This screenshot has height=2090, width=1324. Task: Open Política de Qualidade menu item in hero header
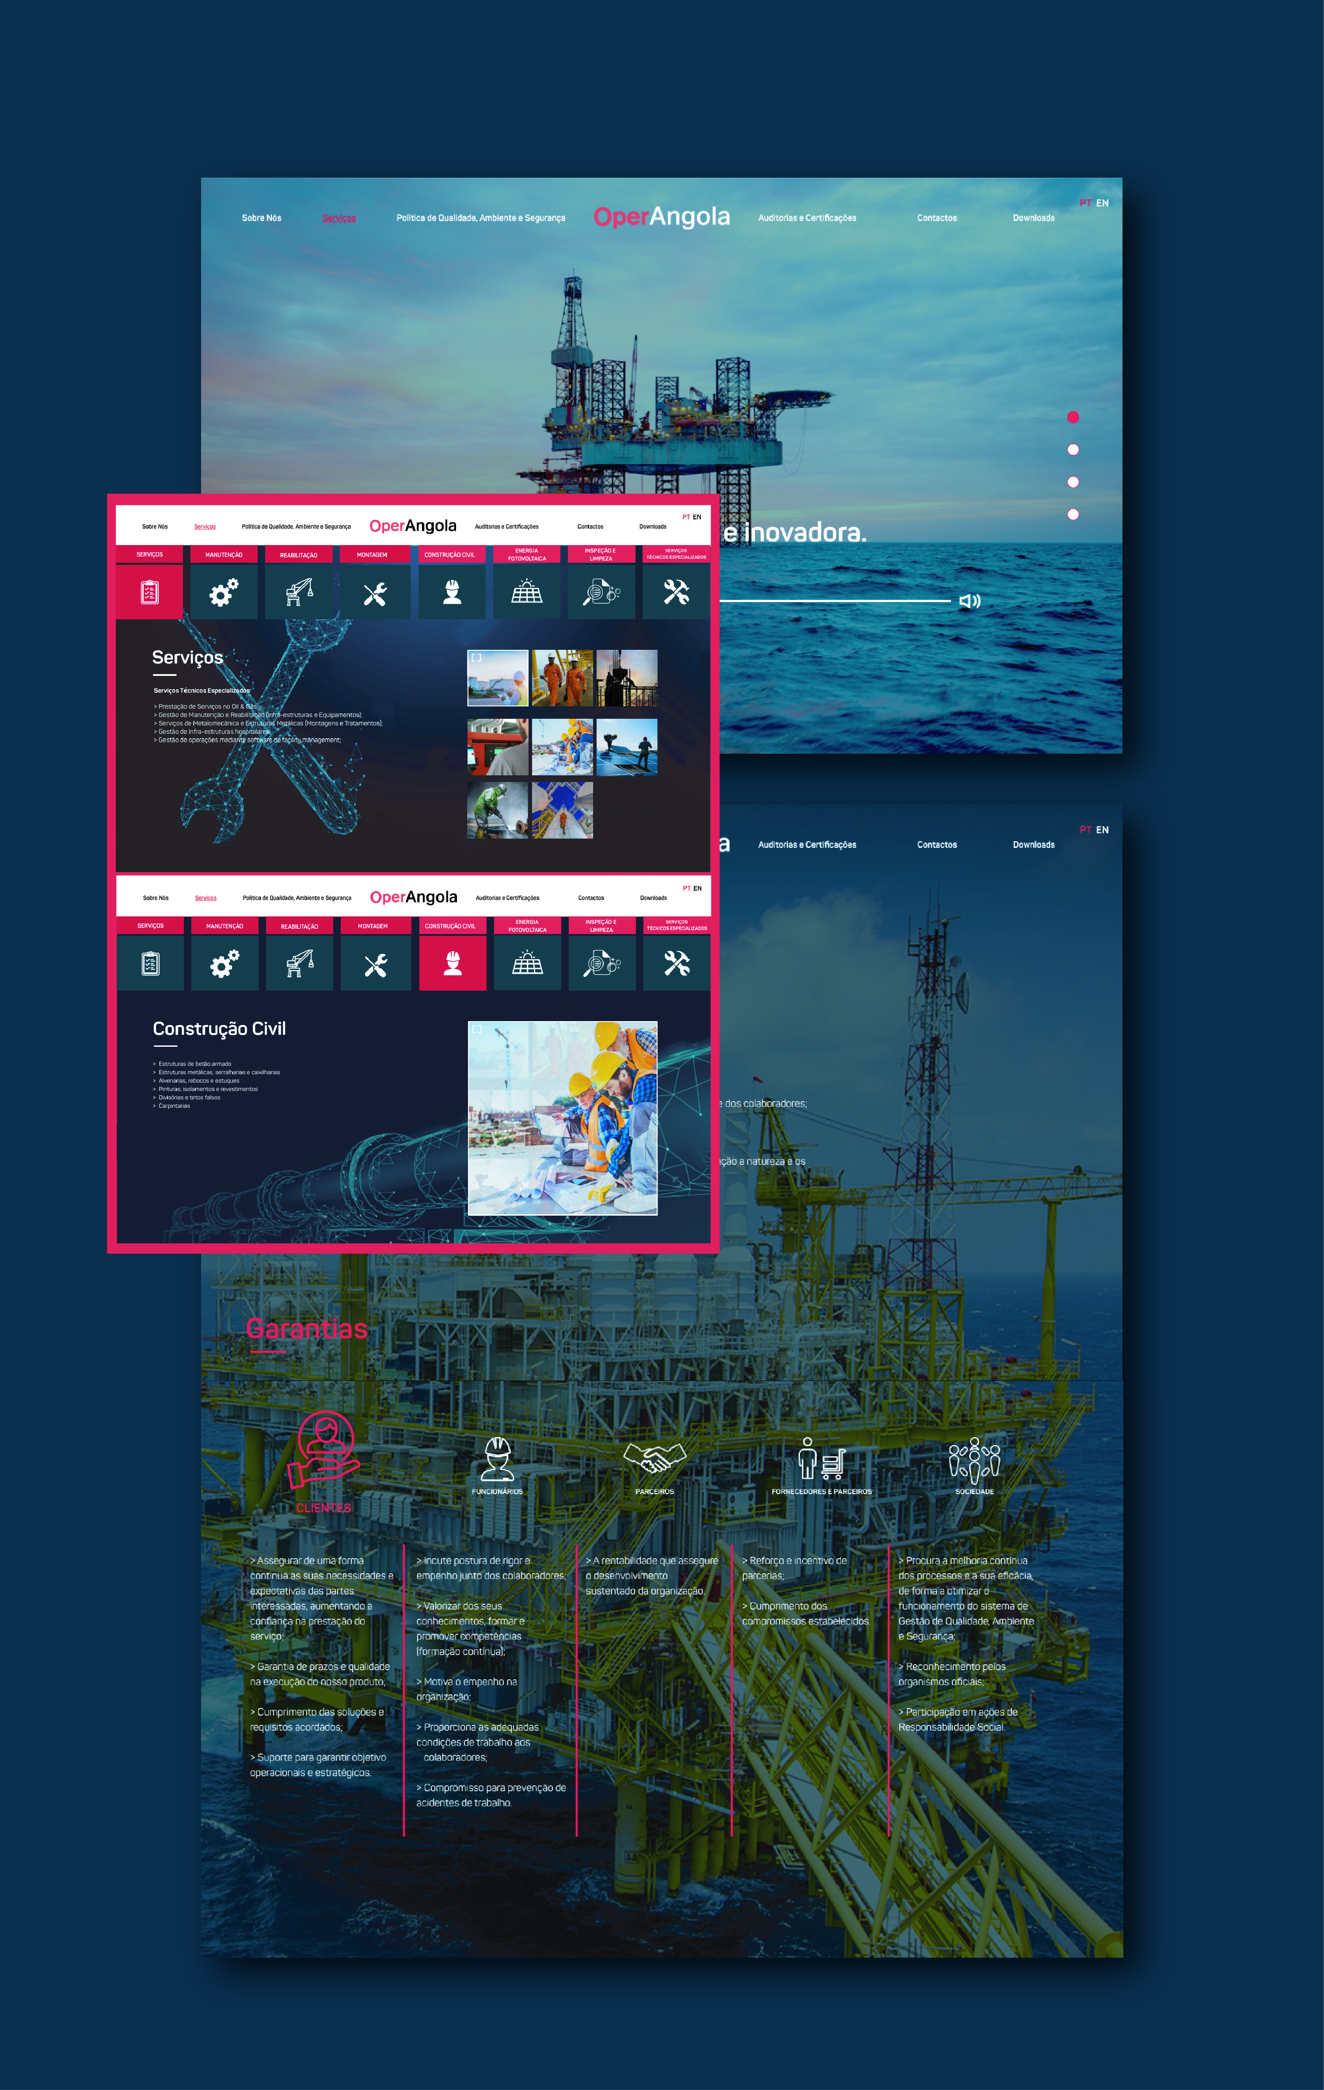point(481,218)
